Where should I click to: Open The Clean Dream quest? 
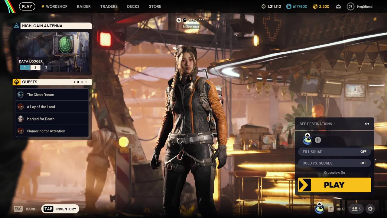click(52, 95)
